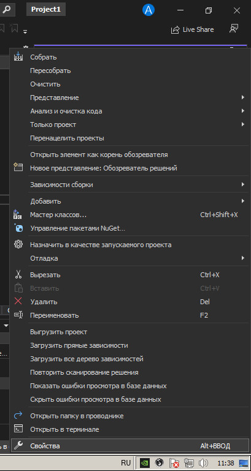251x471 pixels.
Task: Click the Class Wizard icon
Action: [18, 215]
